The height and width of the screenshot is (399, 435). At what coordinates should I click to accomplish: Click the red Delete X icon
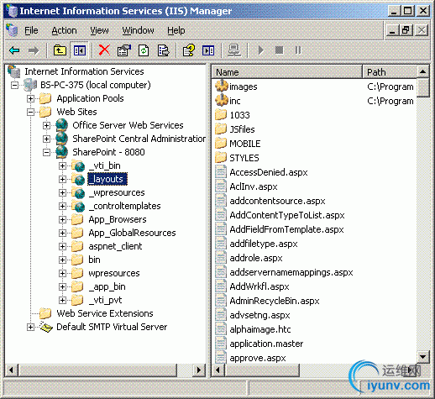tap(104, 50)
